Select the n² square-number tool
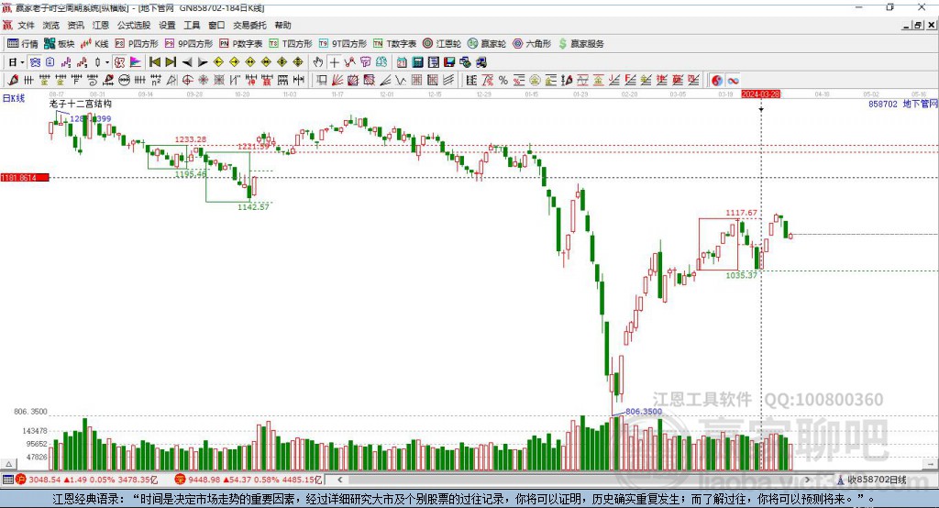 [x=156, y=81]
